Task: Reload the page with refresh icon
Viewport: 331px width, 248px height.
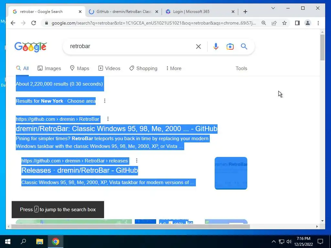Action: tap(34, 23)
